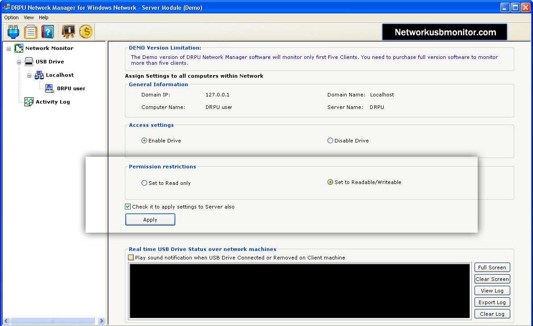Click the DEMO Version Limitation heading
533x326 pixels.
pos(165,48)
